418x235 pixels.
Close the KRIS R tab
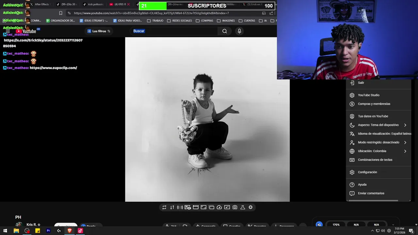128,5
